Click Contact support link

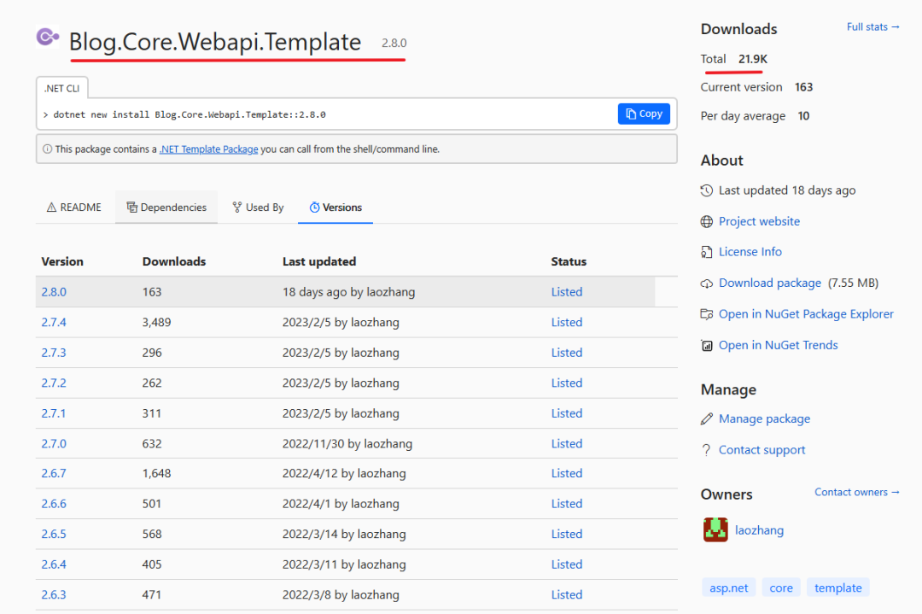762,450
